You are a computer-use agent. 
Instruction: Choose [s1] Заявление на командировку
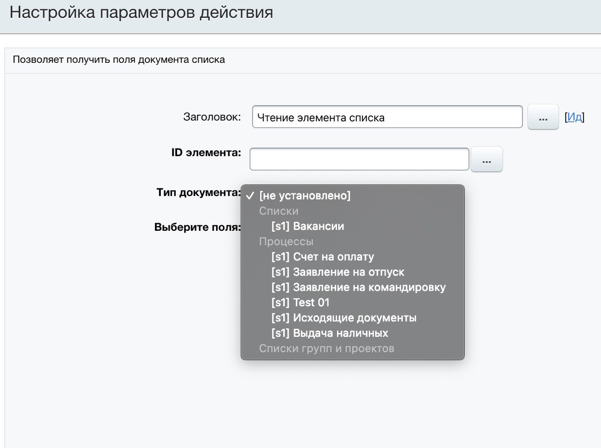click(358, 287)
